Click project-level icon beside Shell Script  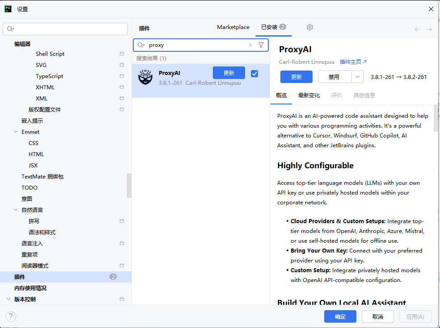click(x=122, y=54)
